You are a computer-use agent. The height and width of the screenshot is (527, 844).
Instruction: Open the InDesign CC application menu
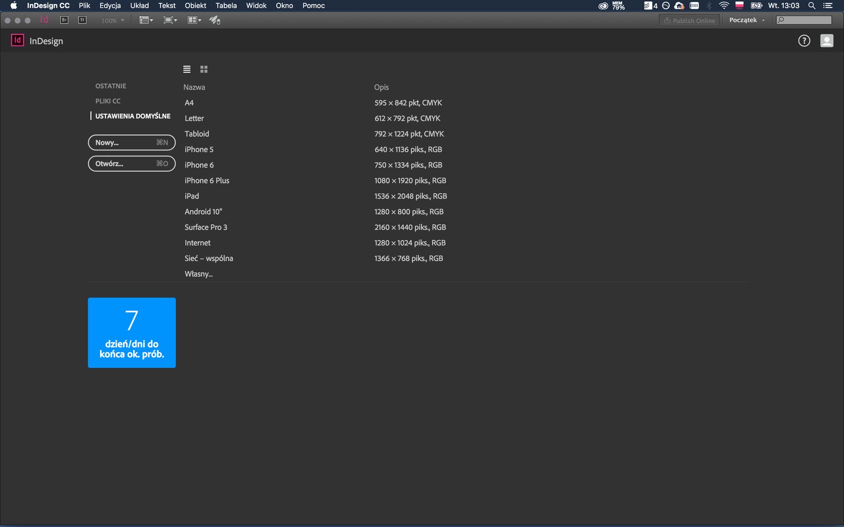48,6
